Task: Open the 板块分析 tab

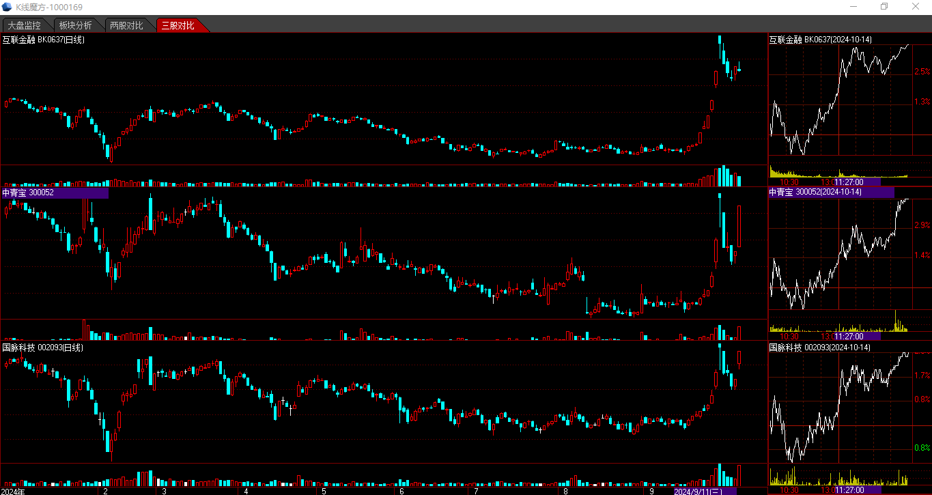Action: 75,26
